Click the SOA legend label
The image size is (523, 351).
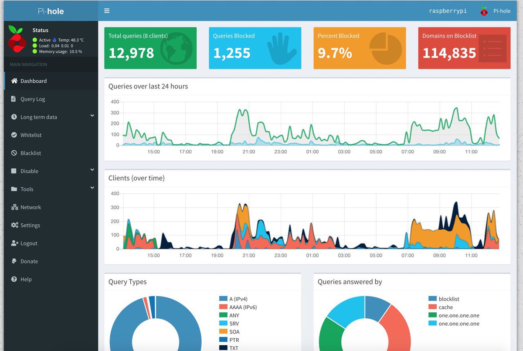[234, 332]
